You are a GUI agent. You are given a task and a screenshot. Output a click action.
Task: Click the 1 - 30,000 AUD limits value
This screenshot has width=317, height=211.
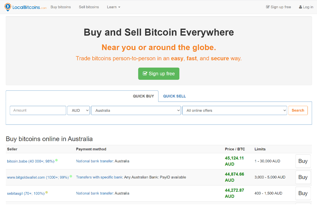click(267, 161)
